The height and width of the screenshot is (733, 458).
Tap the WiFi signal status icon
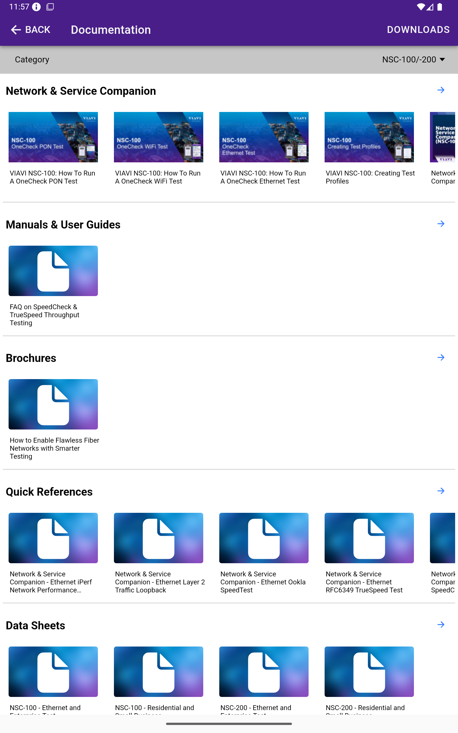[x=421, y=7]
